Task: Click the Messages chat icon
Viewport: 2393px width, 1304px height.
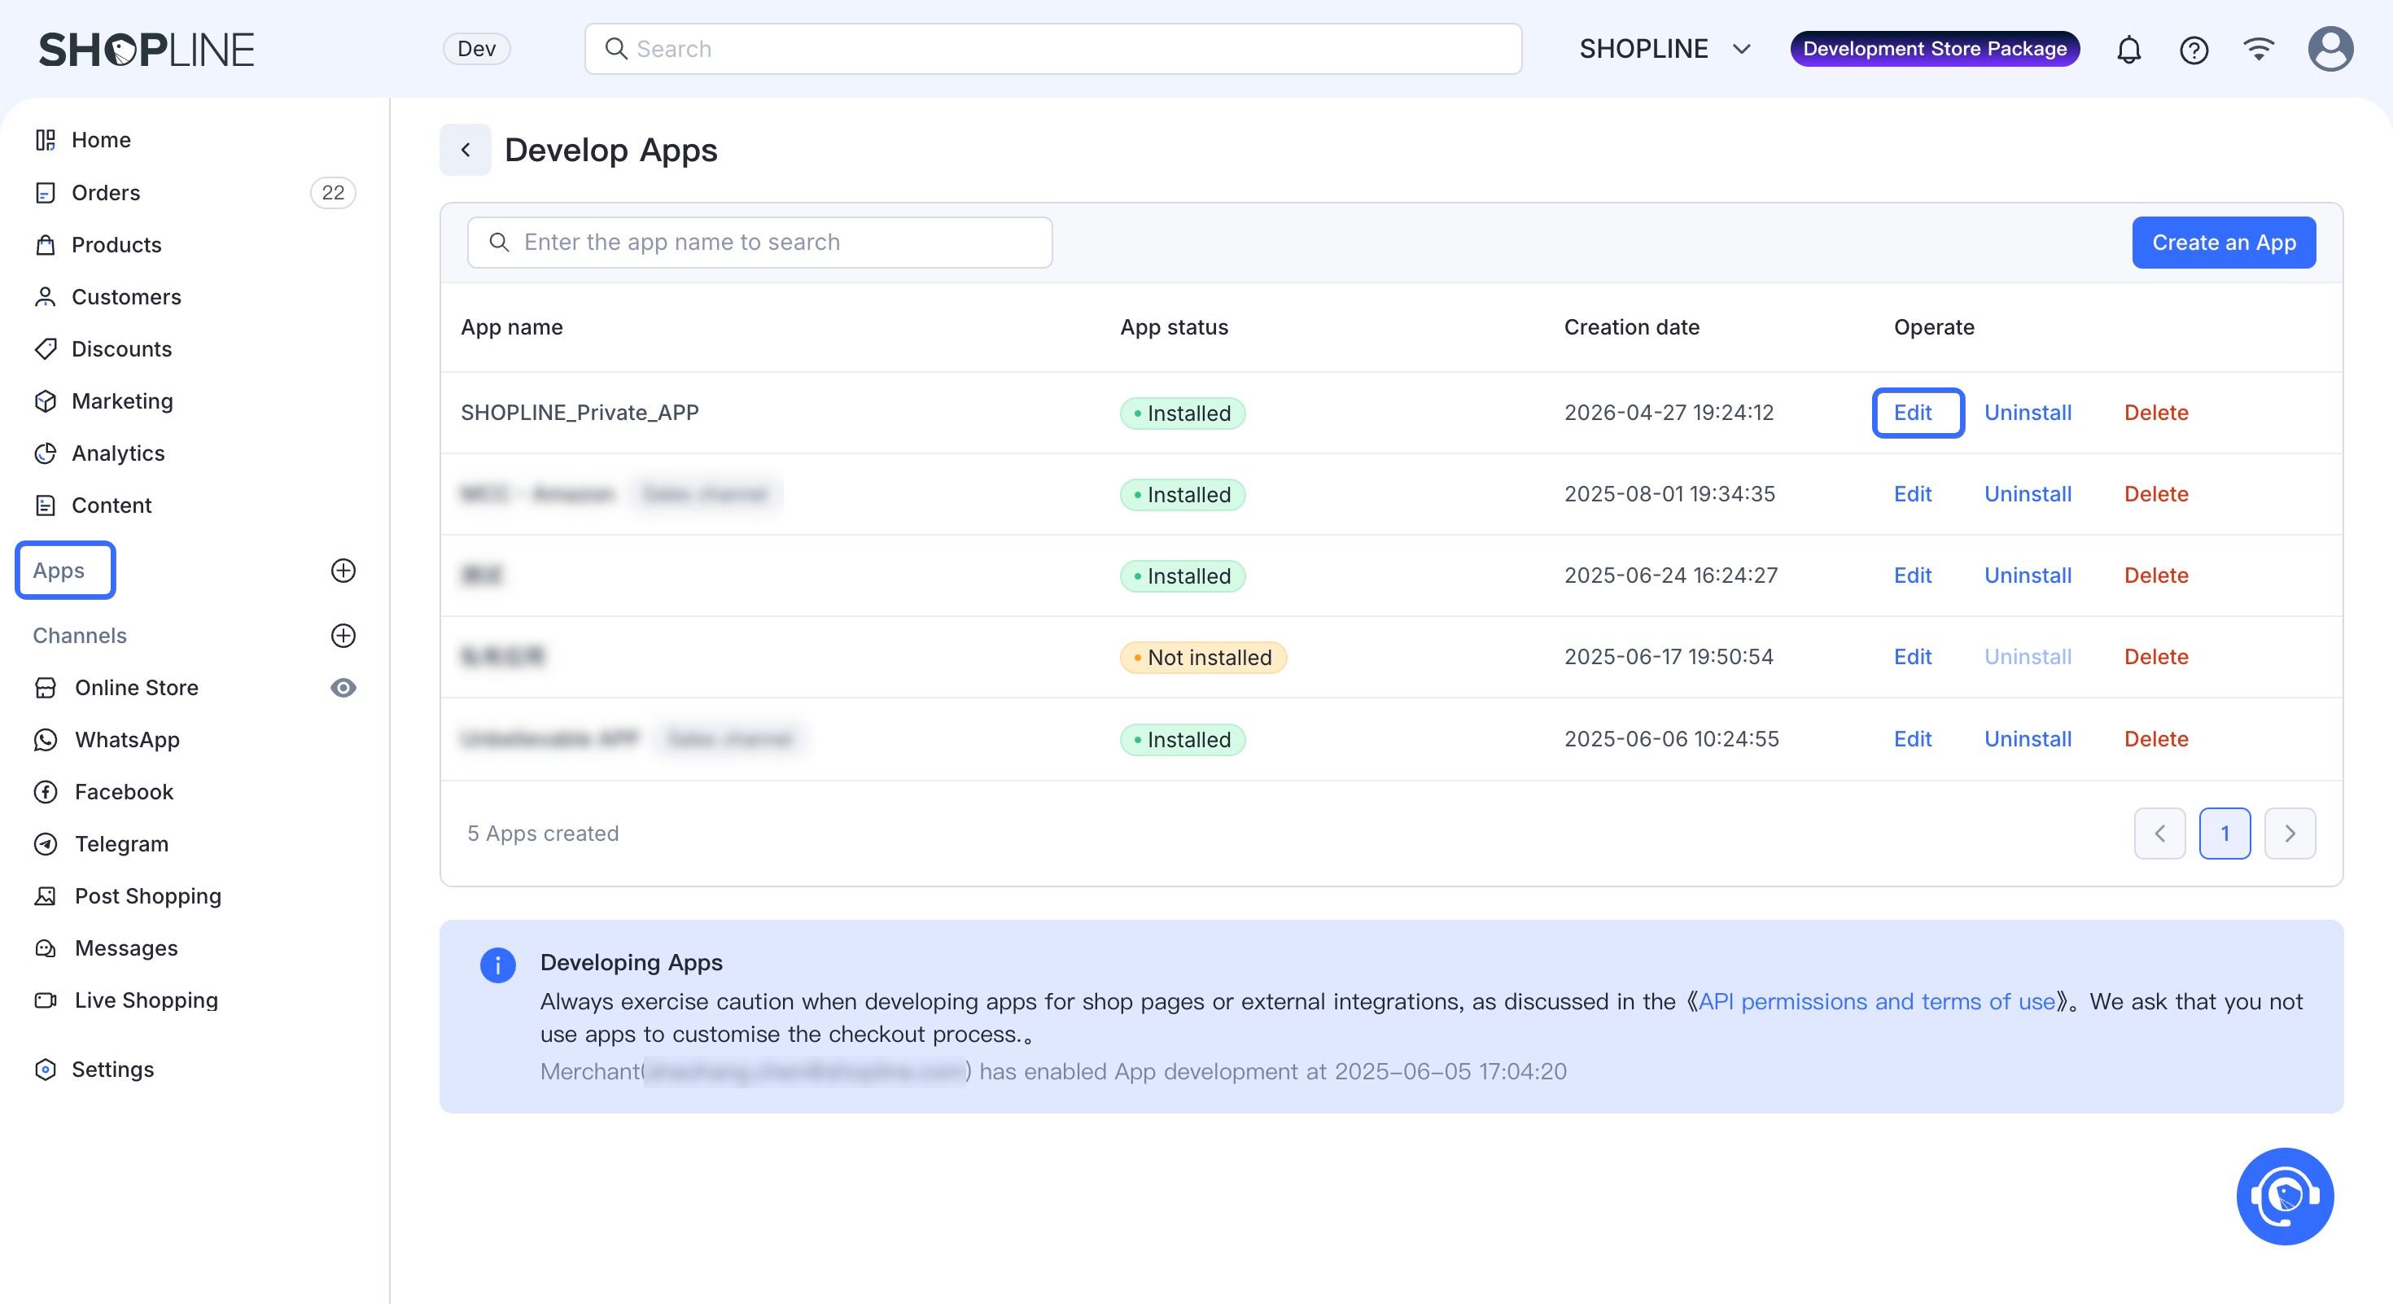Action: coord(46,947)
